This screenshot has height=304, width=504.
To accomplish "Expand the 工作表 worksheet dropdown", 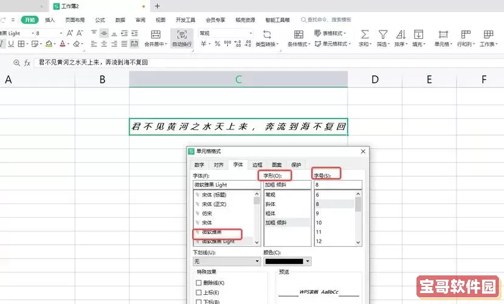I will 497,44.
